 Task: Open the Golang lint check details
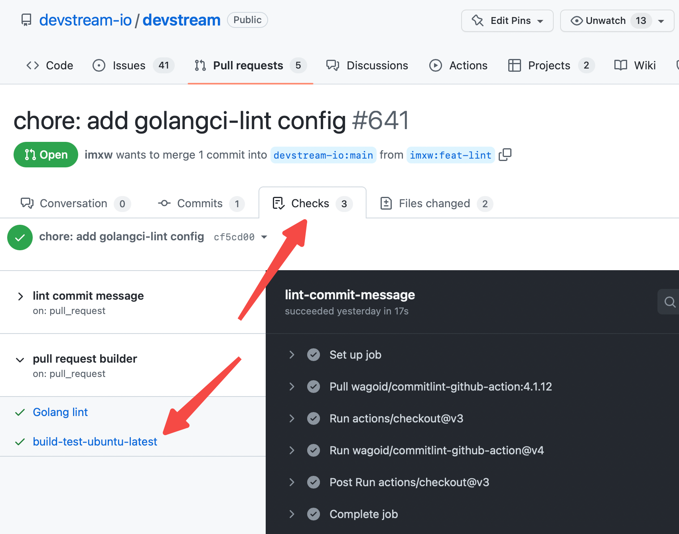point(60,412)
